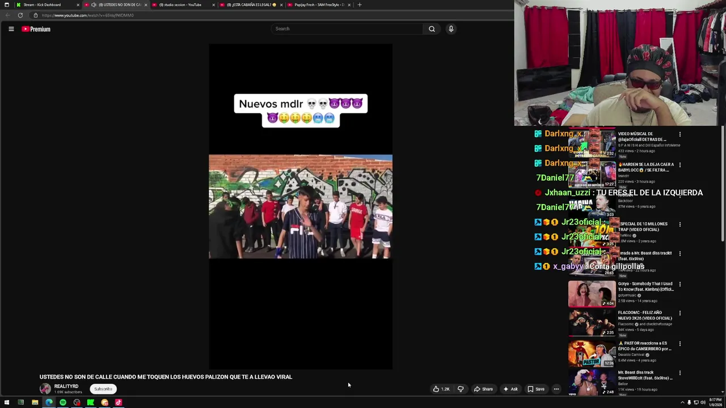The width and height of the screenshot is (726, 408).
Task: Open Microsoft Edge from the taskbar
Action: 49,403
